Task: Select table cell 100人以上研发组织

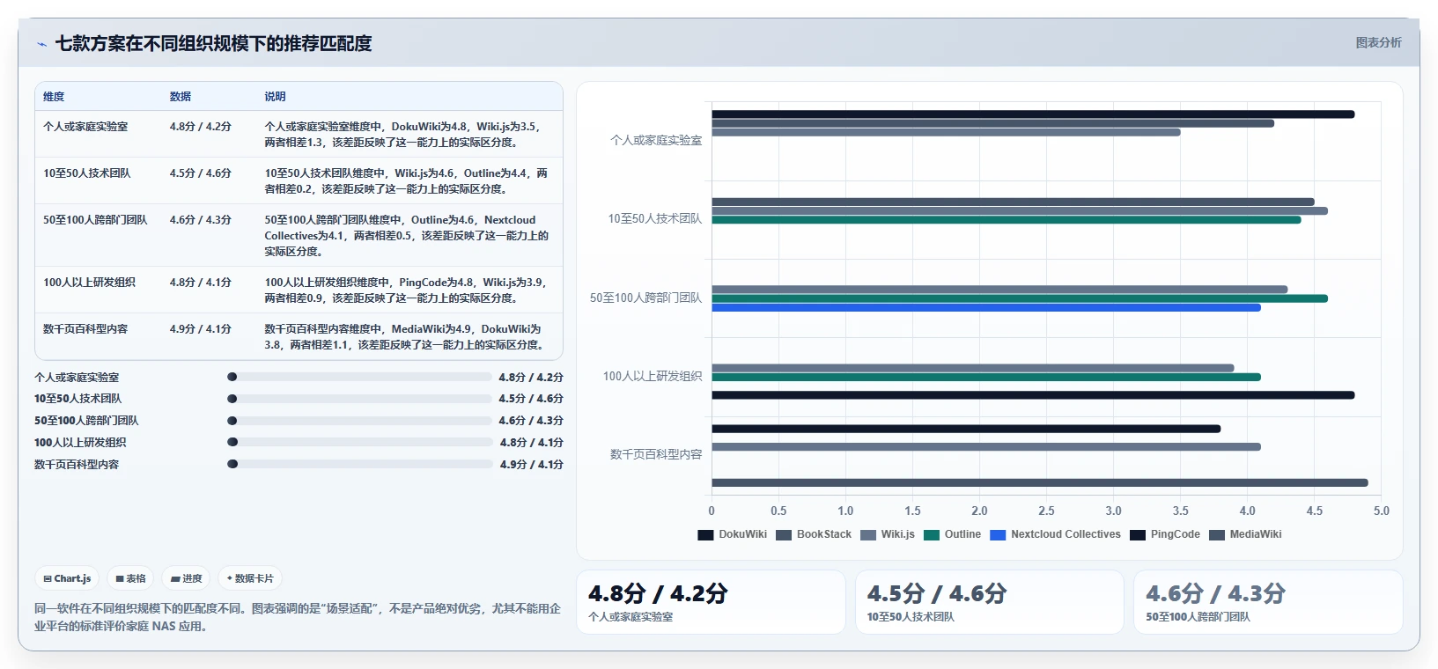Action: click(89, 283)
